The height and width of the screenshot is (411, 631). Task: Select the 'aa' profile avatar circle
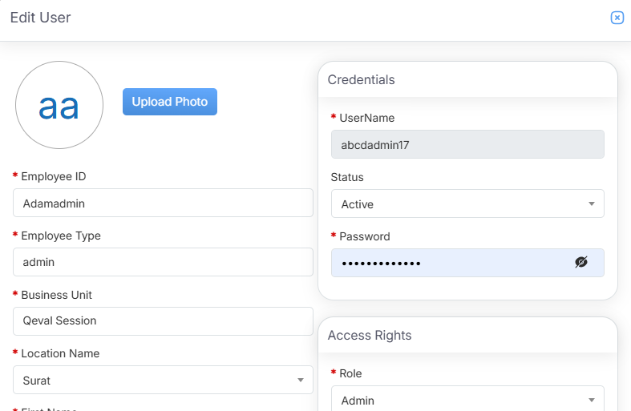tap(59, 105)
